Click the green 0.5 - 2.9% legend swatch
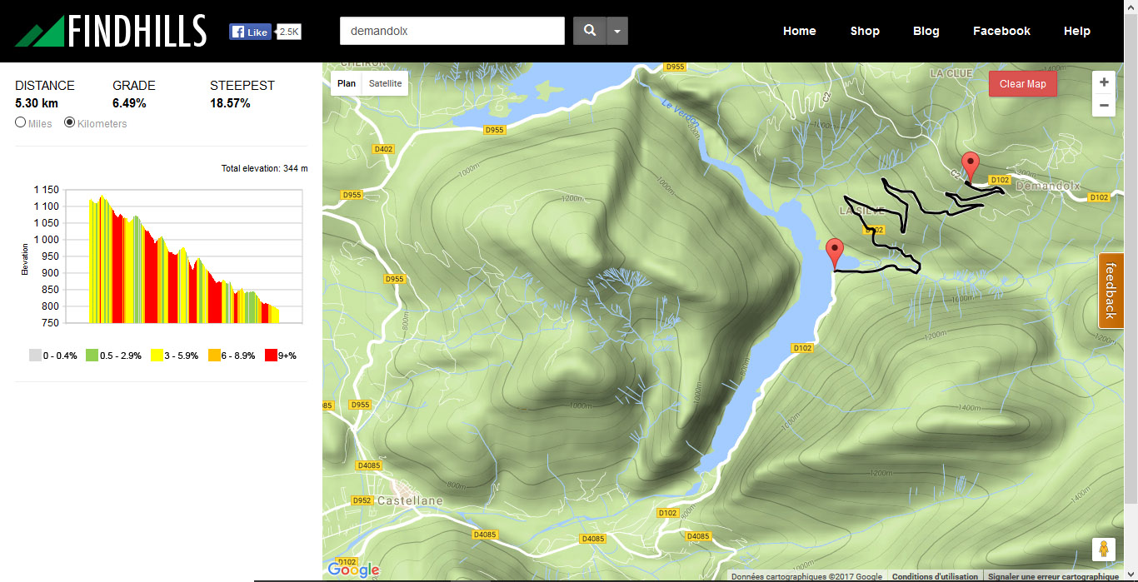Screen dimensions: 1138x582 92,356
